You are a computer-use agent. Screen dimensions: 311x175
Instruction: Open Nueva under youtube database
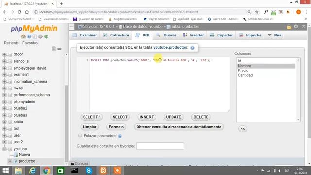[24, 155]
